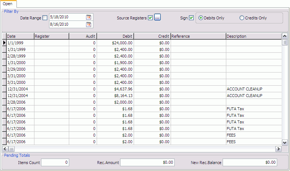Click the row selector for 1/1/1999 entry

[4, 43]
